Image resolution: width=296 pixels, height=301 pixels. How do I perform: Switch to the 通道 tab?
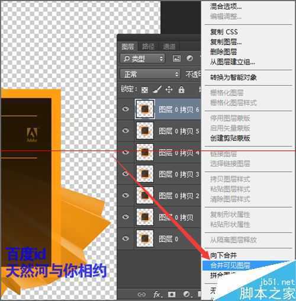point(169,47)
